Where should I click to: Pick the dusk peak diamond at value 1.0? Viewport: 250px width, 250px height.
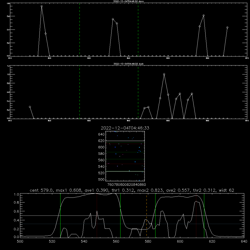click(164, 74)
